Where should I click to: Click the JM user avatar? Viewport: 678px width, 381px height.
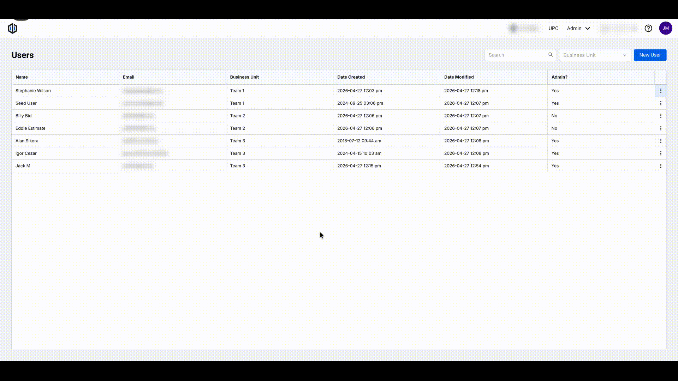coord(666,28)
